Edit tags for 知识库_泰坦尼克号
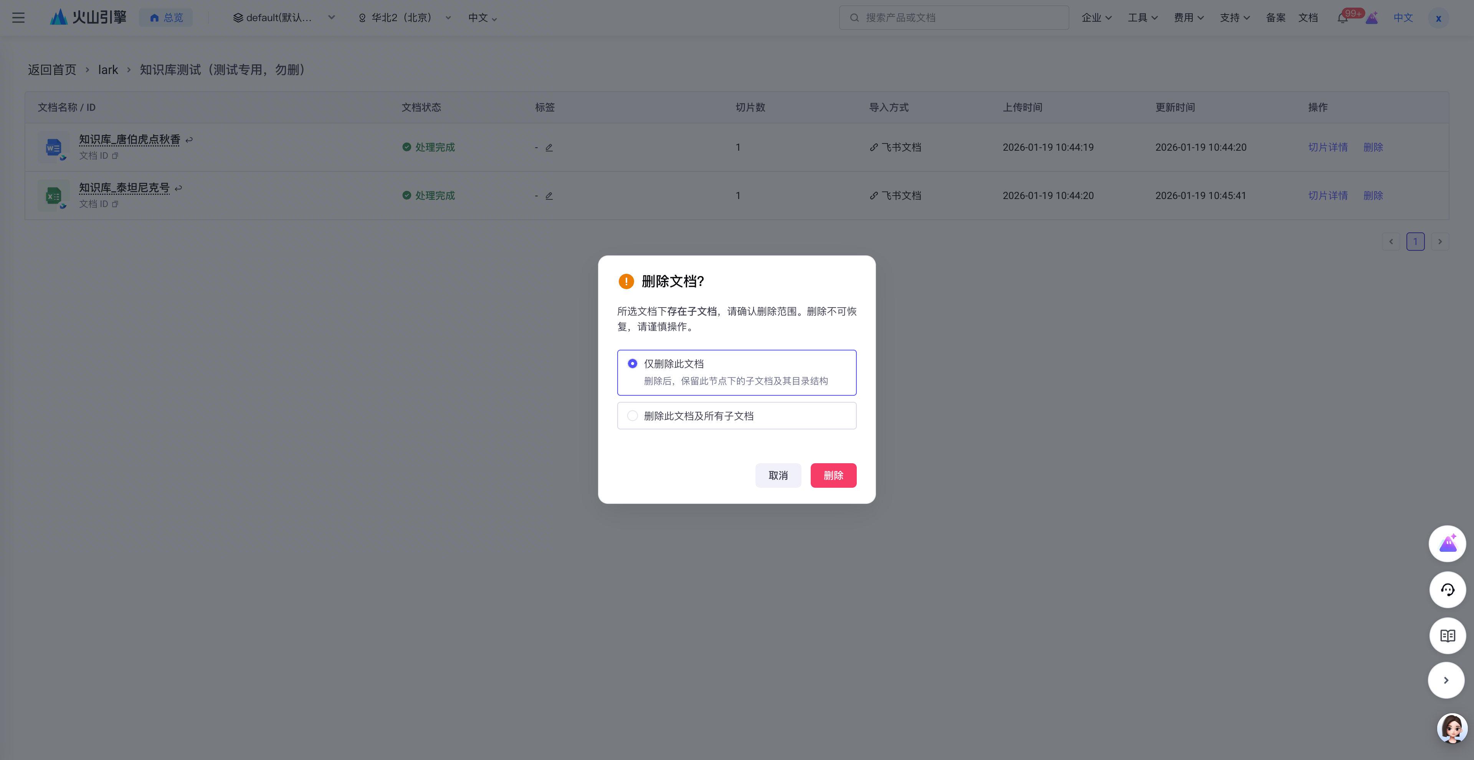Screen dimensions: 1474x760 pyautogui.click(x=549, y=196)
